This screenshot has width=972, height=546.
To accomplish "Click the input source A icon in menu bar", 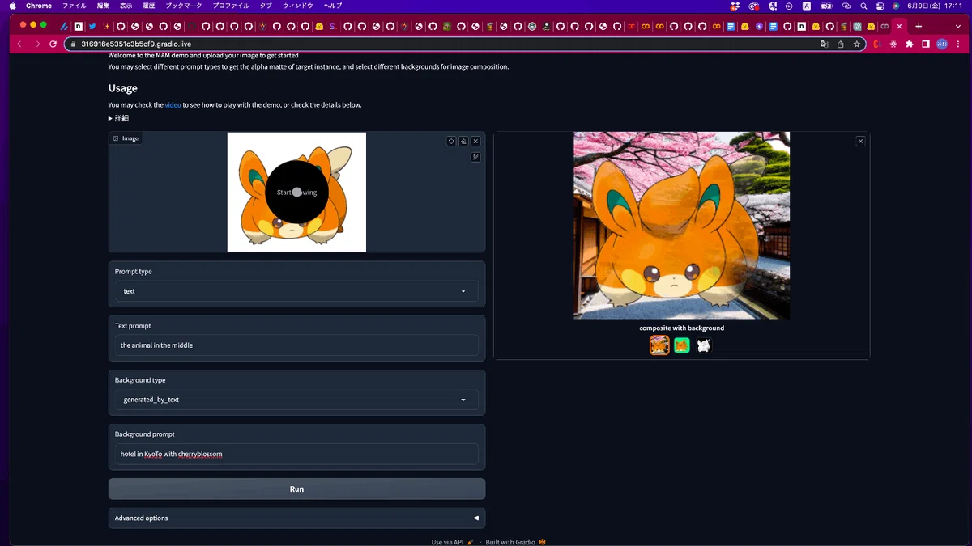I will click(807, 6).
